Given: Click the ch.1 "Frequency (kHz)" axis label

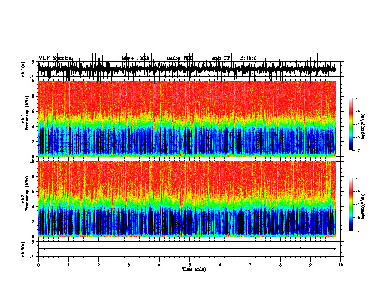Looking at the screenshot, I should tap(27, 113).
